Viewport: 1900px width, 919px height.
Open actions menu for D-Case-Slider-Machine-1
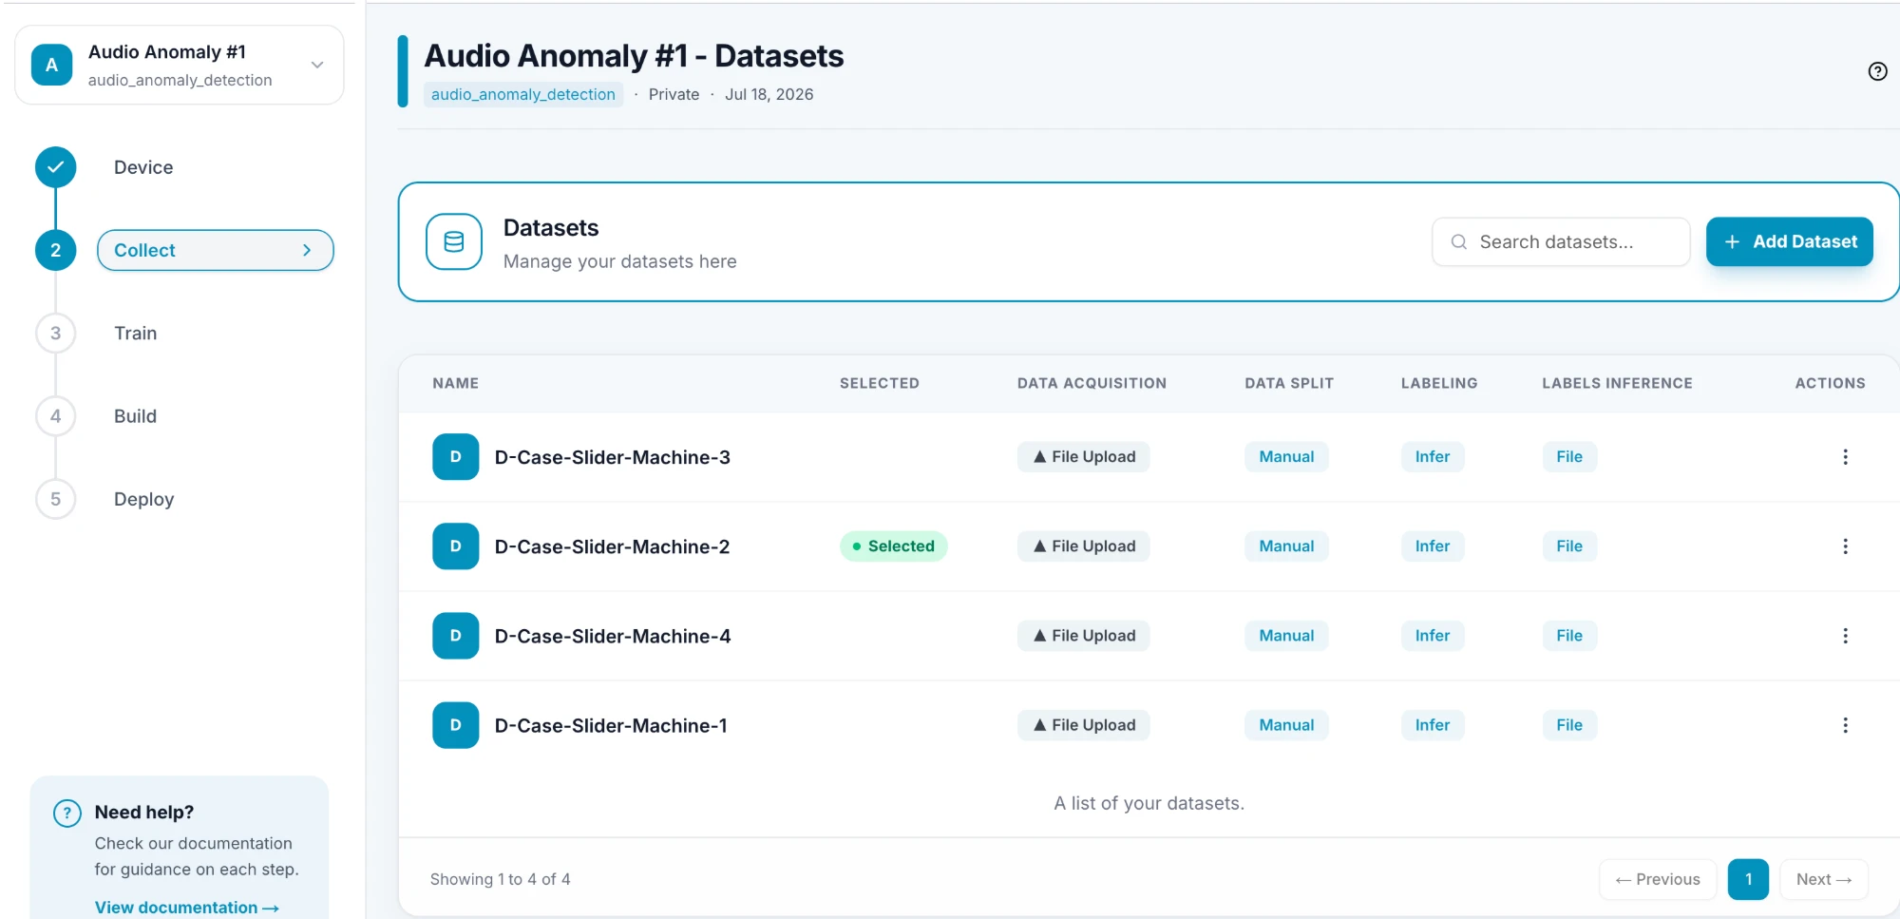point(1845,725)
